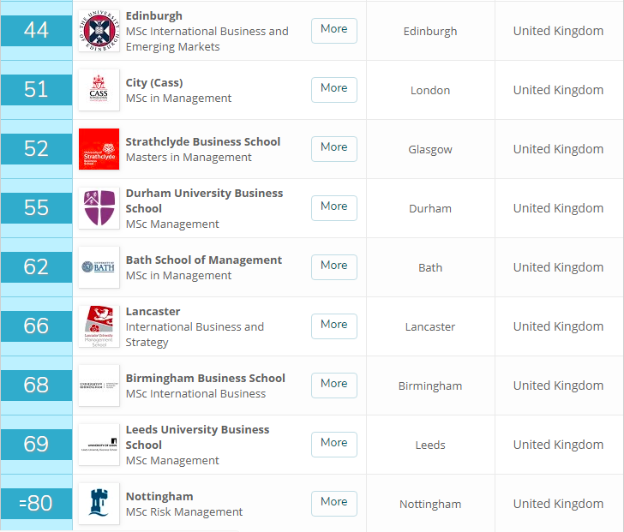Select the Nottingham school name
The image size is (624, 532).
tap(159, 496)
